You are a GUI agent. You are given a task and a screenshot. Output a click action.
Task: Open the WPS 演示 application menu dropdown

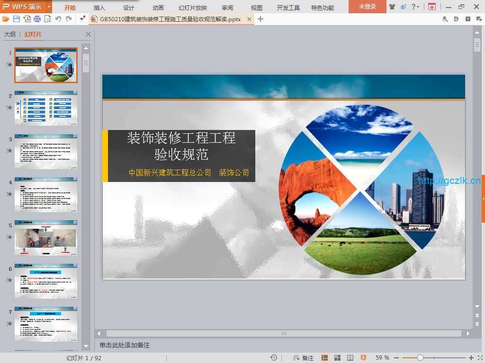click(x=49, y=7)
